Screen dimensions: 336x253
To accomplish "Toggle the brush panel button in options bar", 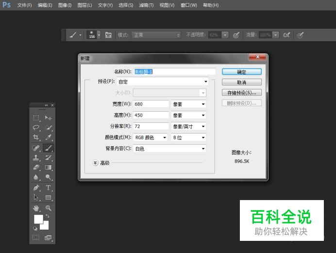I will point(108,35).
